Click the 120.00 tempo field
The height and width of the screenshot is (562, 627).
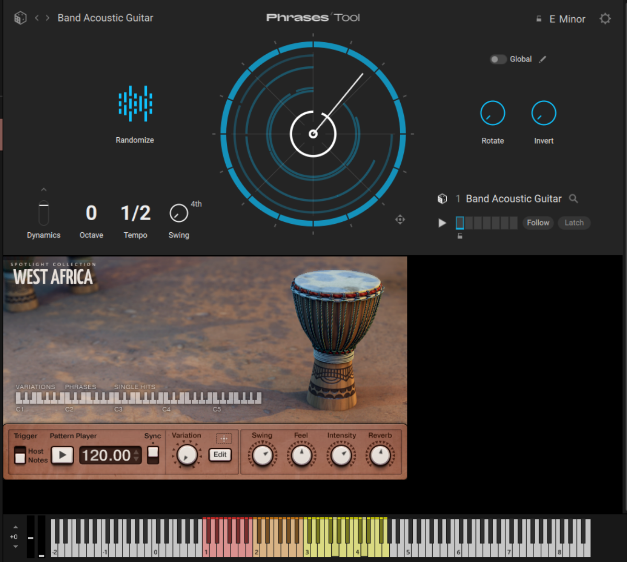[110, 456]
